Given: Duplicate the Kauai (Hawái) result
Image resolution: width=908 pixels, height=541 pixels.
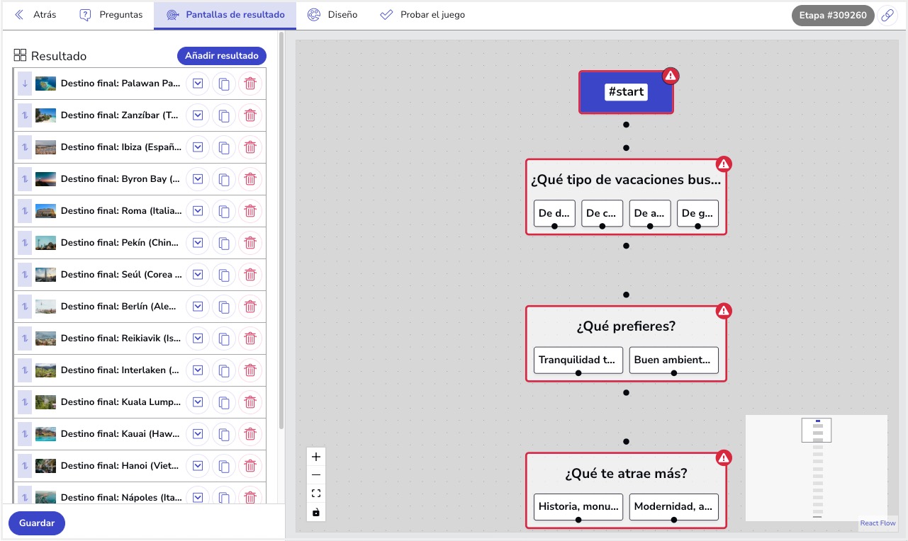Looking at the screenshot, I should pos(224,433).
